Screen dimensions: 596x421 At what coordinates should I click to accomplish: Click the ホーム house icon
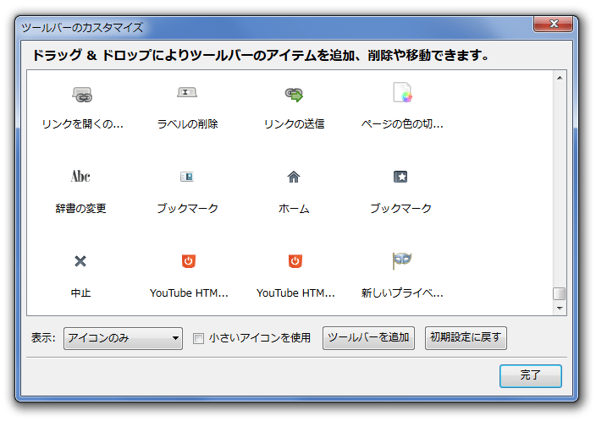tap(294, 177)
